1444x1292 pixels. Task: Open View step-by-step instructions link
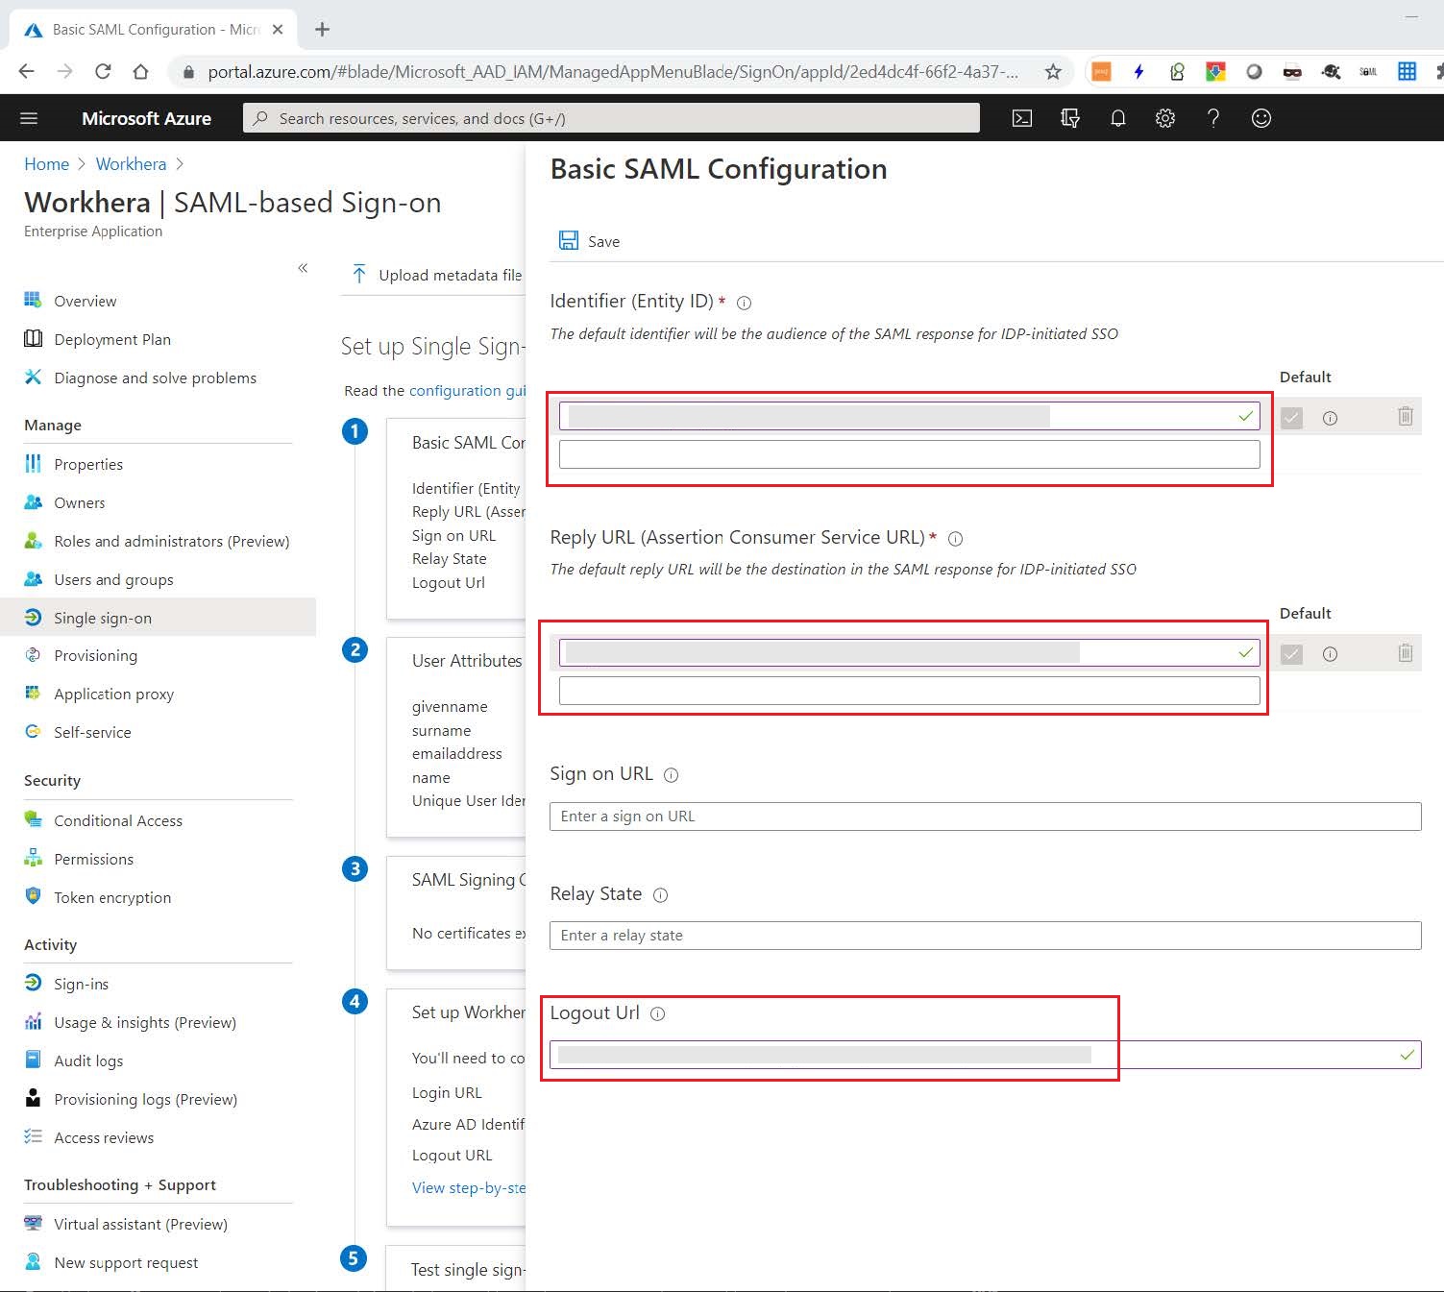click(469, 1188)
